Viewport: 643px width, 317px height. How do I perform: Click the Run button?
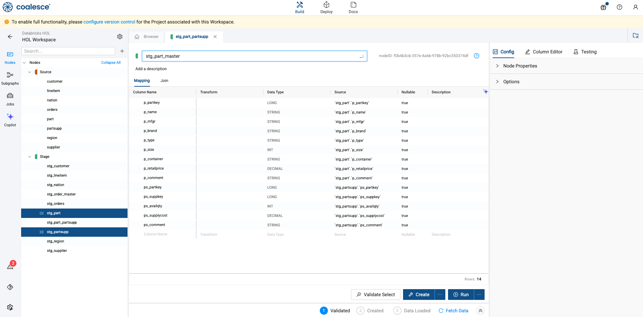click(x=461, y=295)
